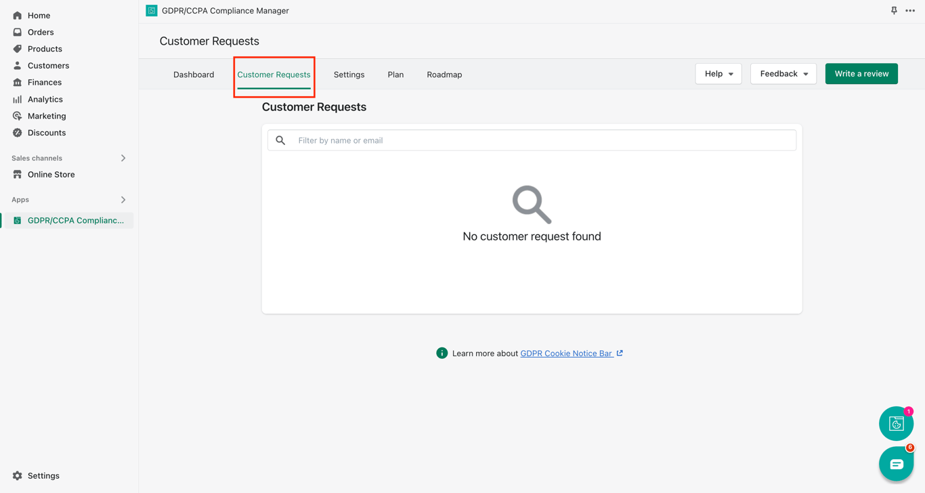Viewport: 925px width, 493px height.
Task: Click the Finances bank icon
Action: click(18, 83)
